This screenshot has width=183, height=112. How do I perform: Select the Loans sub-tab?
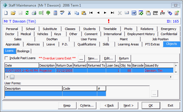[9, 51]
